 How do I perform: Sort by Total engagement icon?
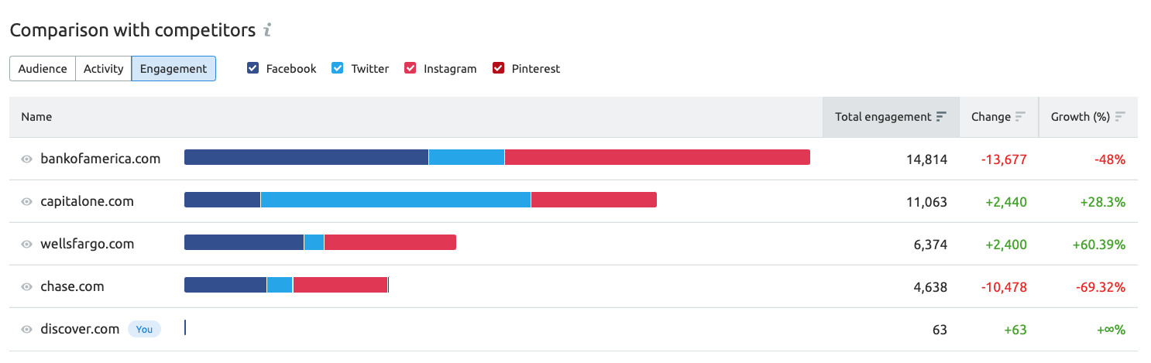(941, 117)
